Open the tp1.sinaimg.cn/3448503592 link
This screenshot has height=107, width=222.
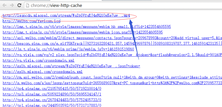click(x=52, y=105)
